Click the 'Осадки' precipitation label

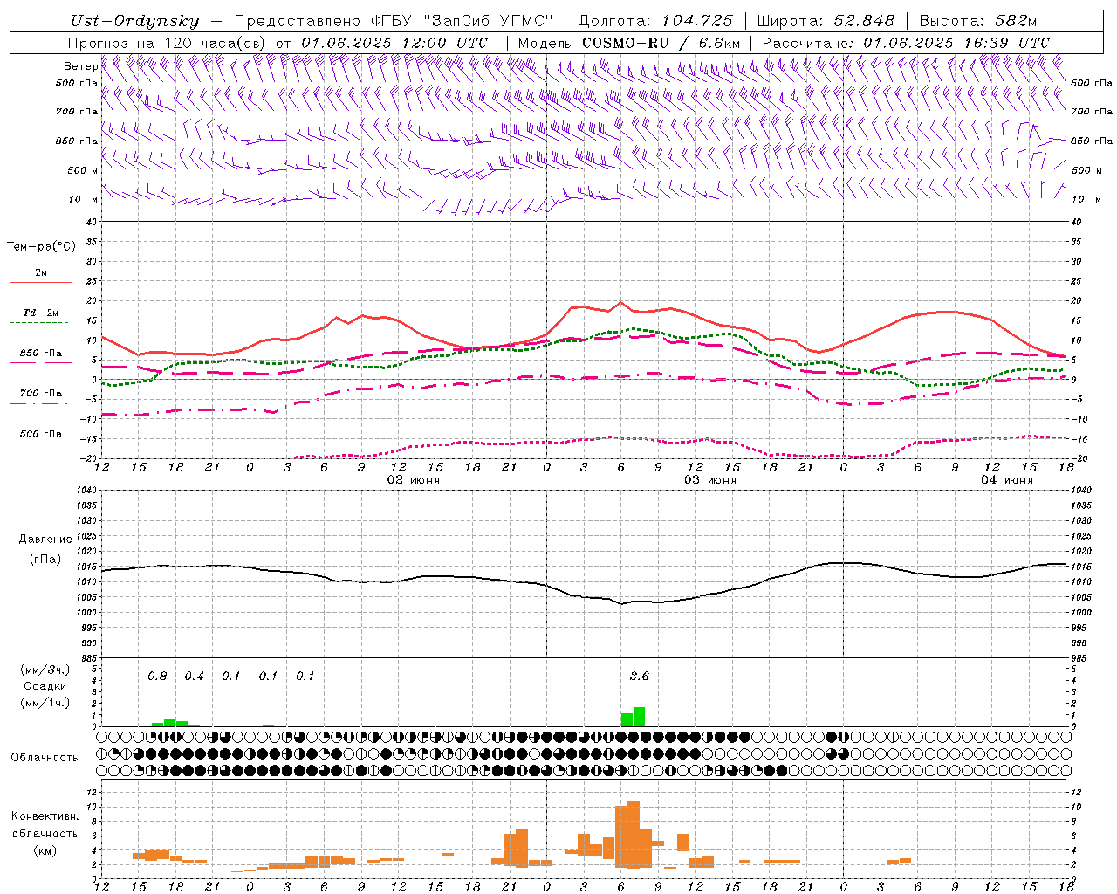(44, 687)
